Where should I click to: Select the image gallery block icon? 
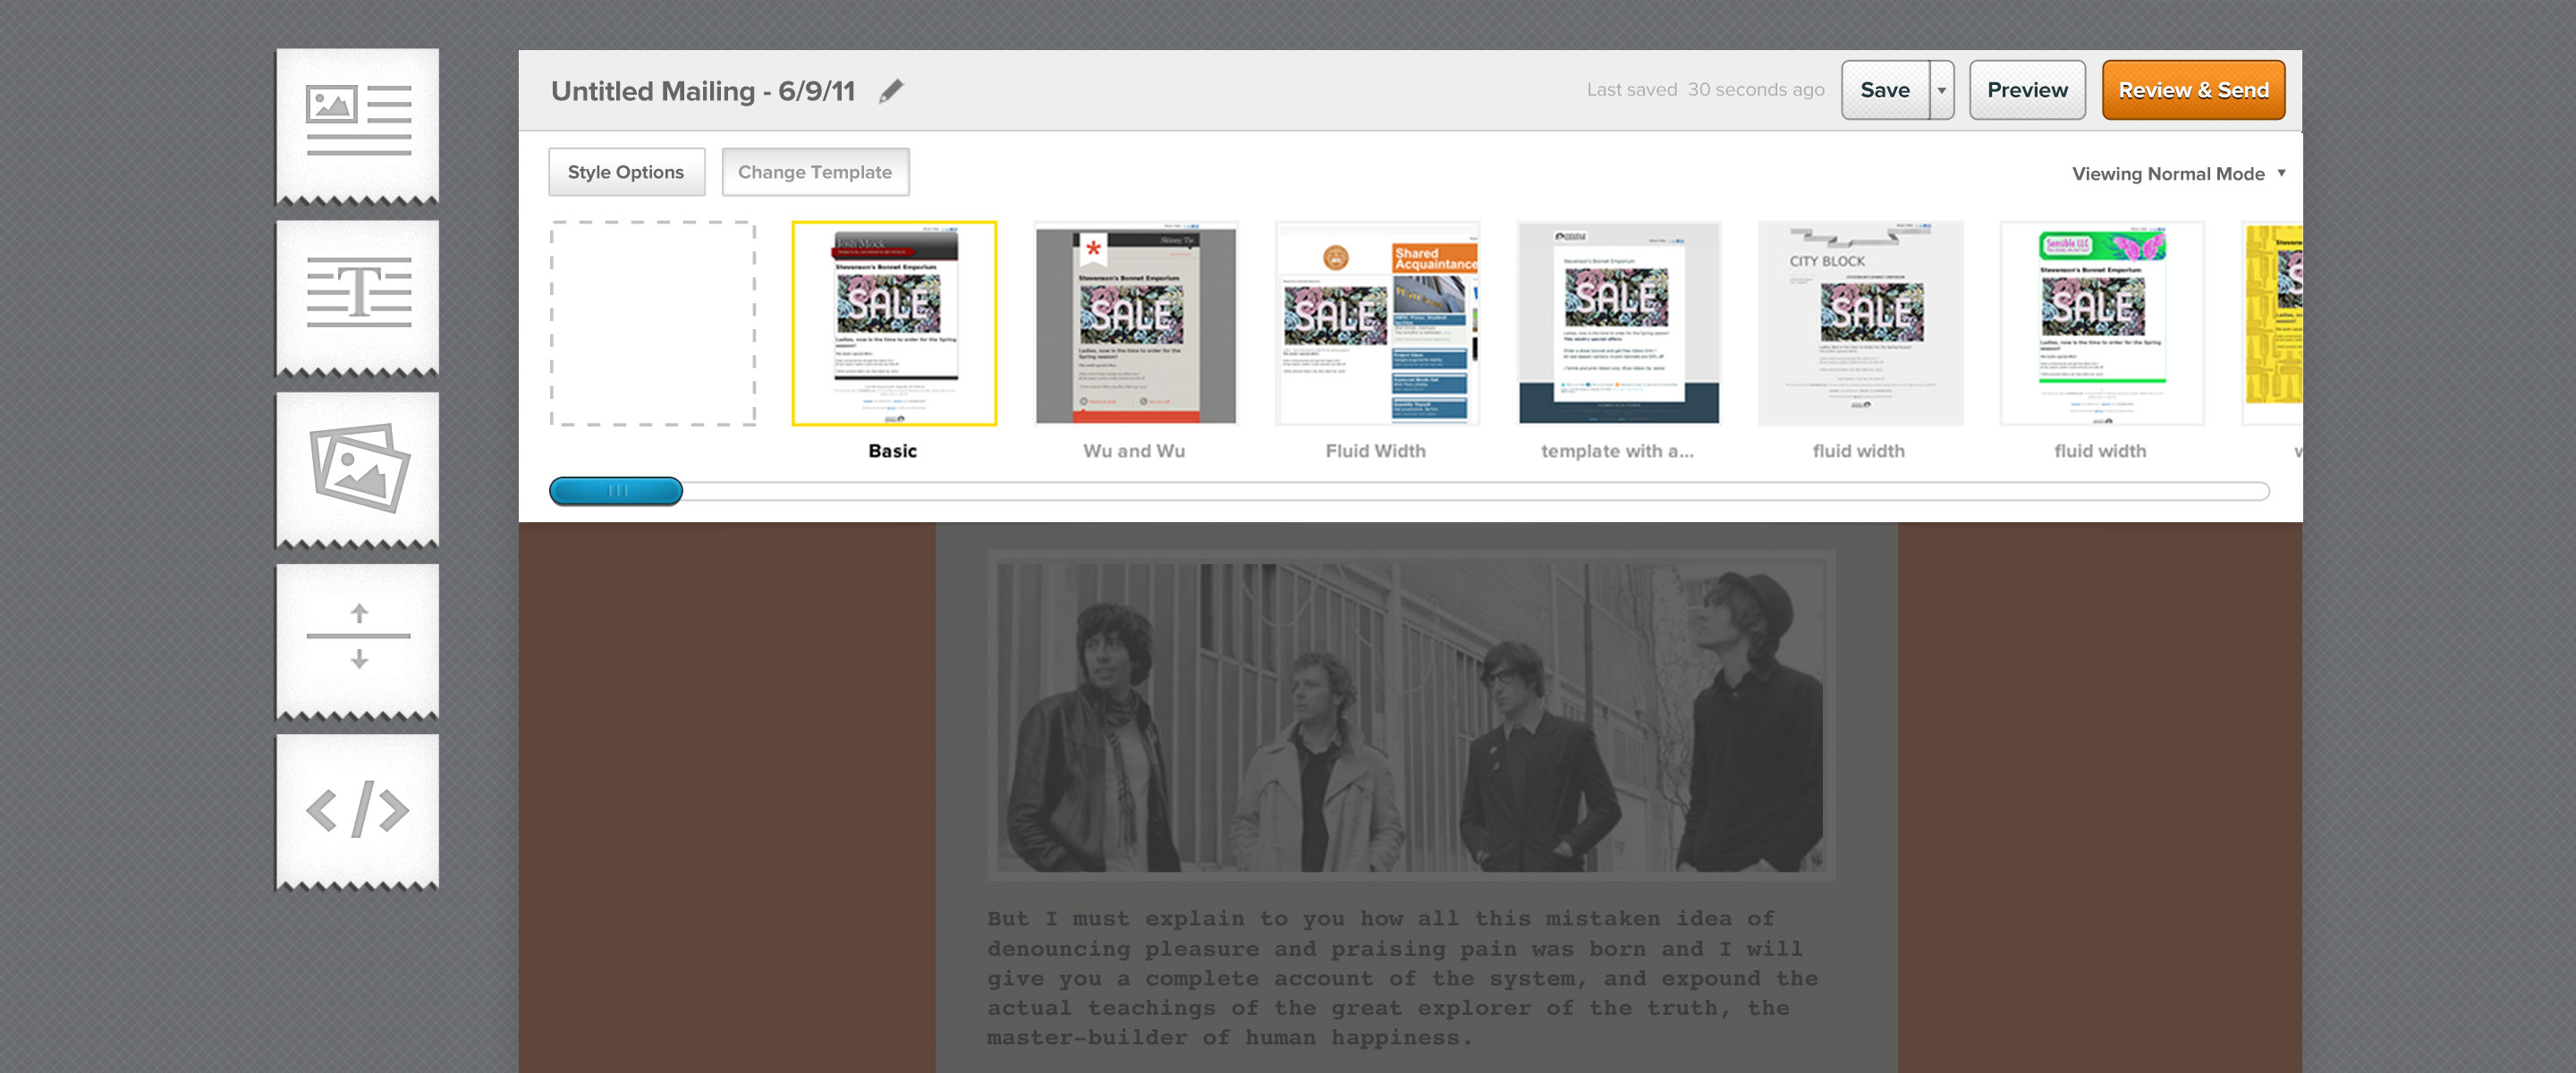click(357, 467)
